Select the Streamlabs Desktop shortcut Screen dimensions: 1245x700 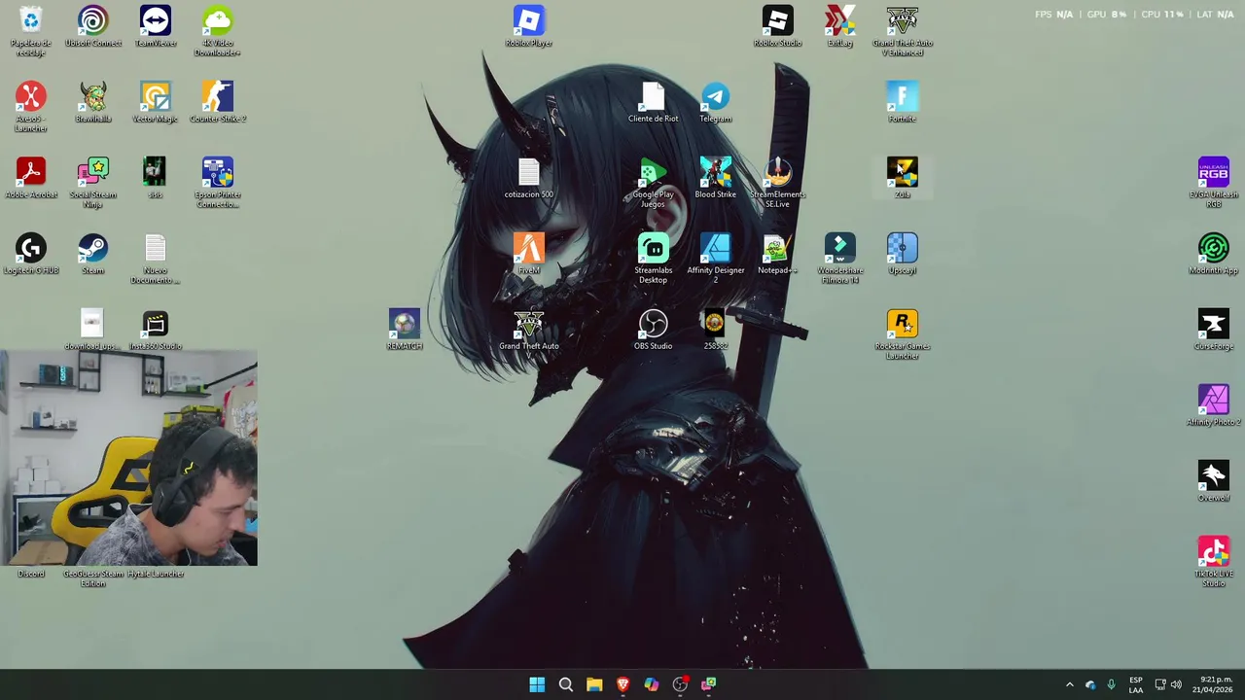[654, 259]
